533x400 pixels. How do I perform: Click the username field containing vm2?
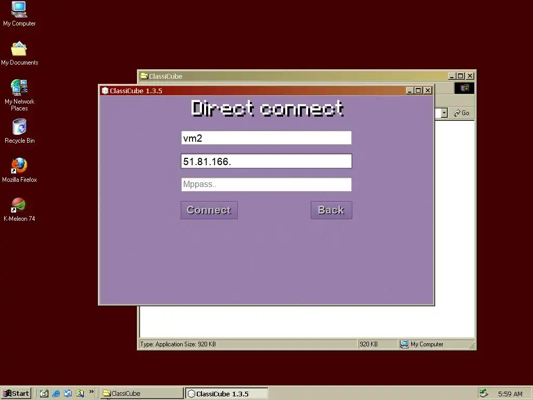[x=266, y=137]
